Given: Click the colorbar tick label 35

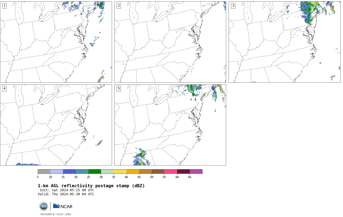Looking at the screenshot, I should (114, 177).
